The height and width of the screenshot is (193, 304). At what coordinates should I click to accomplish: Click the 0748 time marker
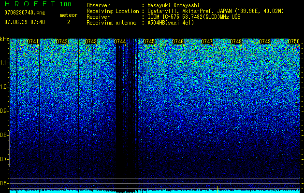[x=236, y=41]
